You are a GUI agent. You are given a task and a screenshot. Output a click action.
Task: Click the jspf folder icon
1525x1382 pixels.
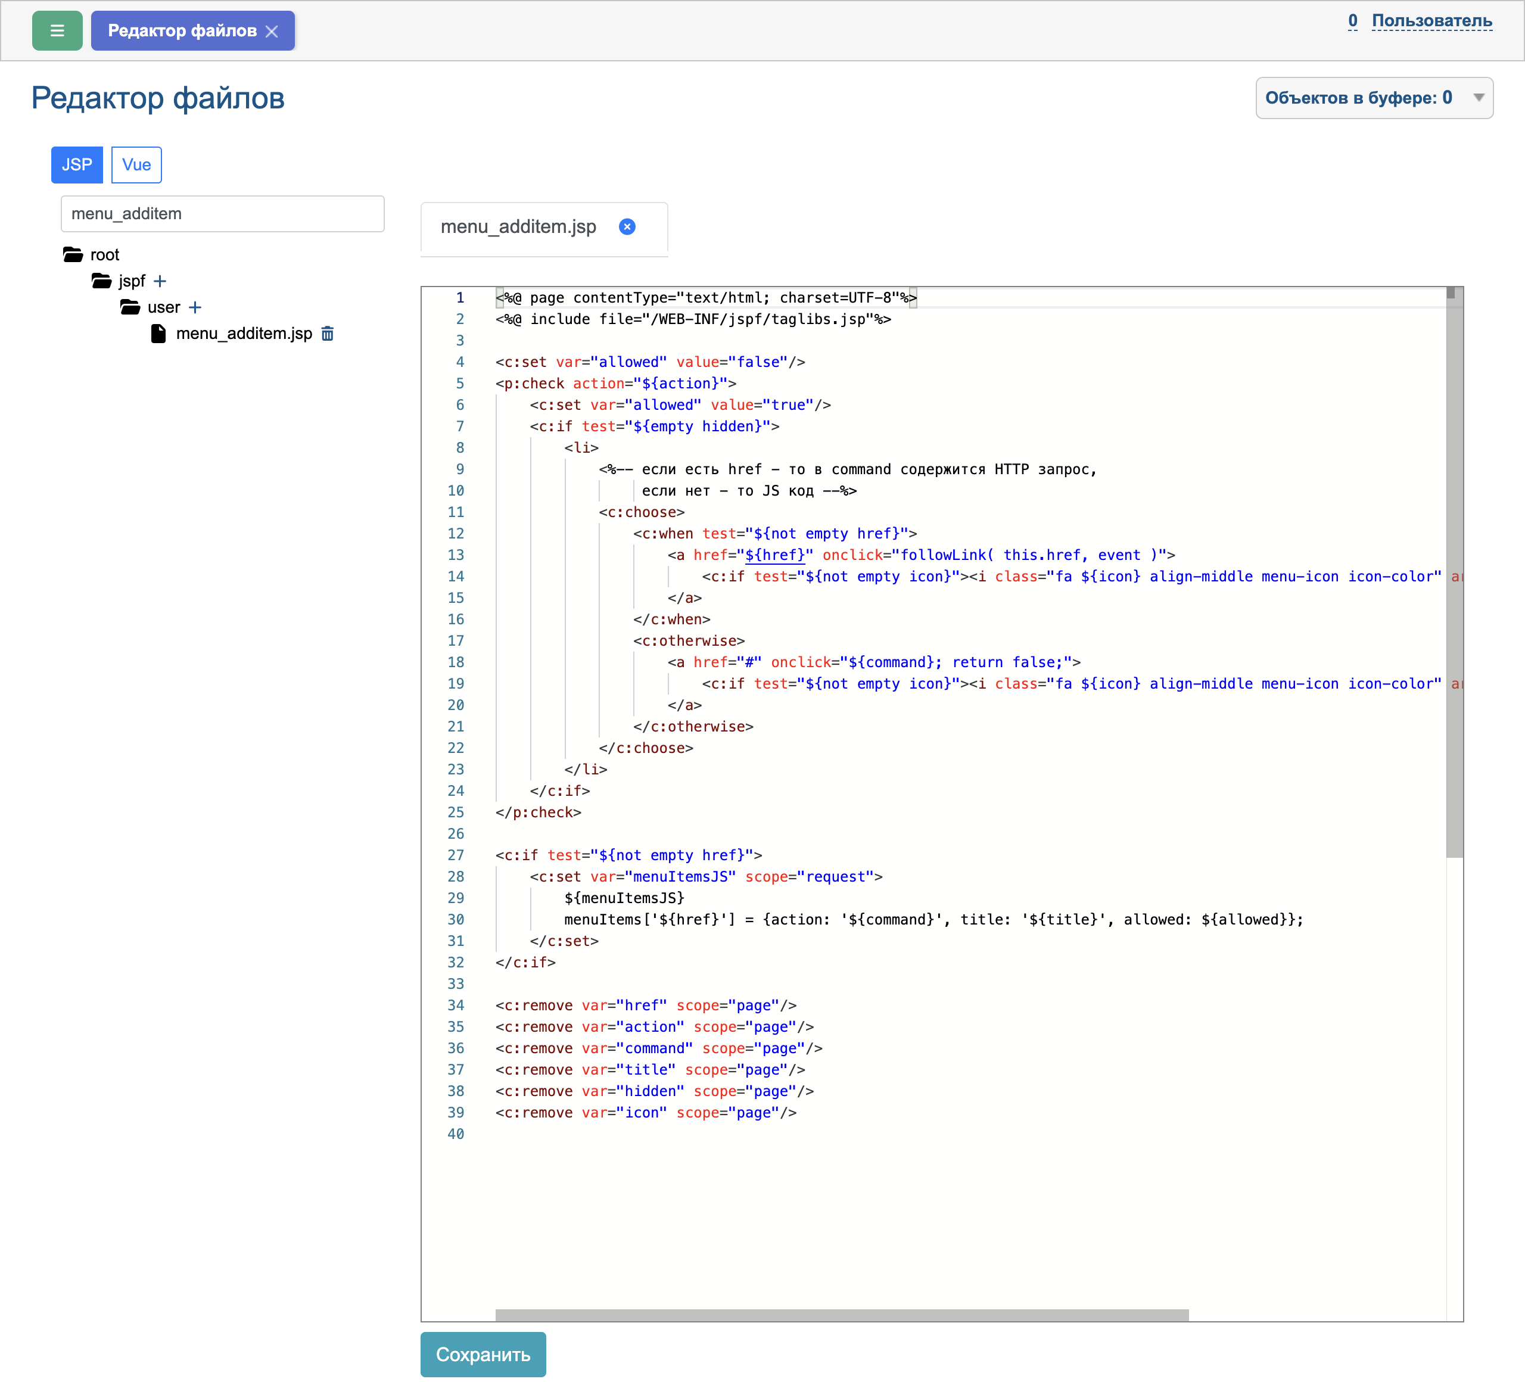(101, 281)
